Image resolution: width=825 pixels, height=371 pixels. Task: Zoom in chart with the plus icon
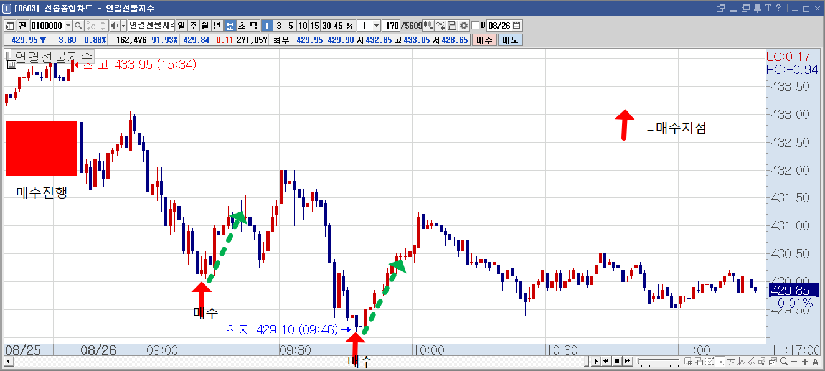[804, 362]
